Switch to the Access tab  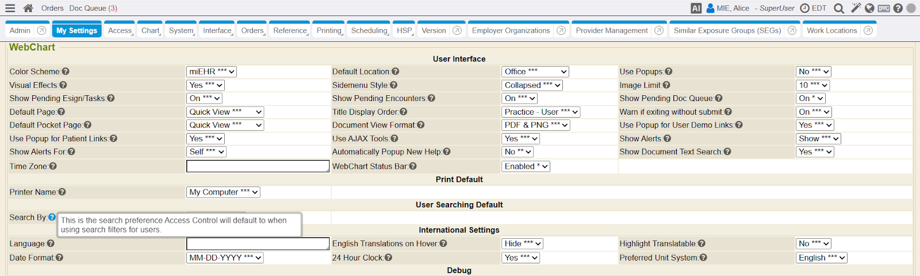click(120, 30)
